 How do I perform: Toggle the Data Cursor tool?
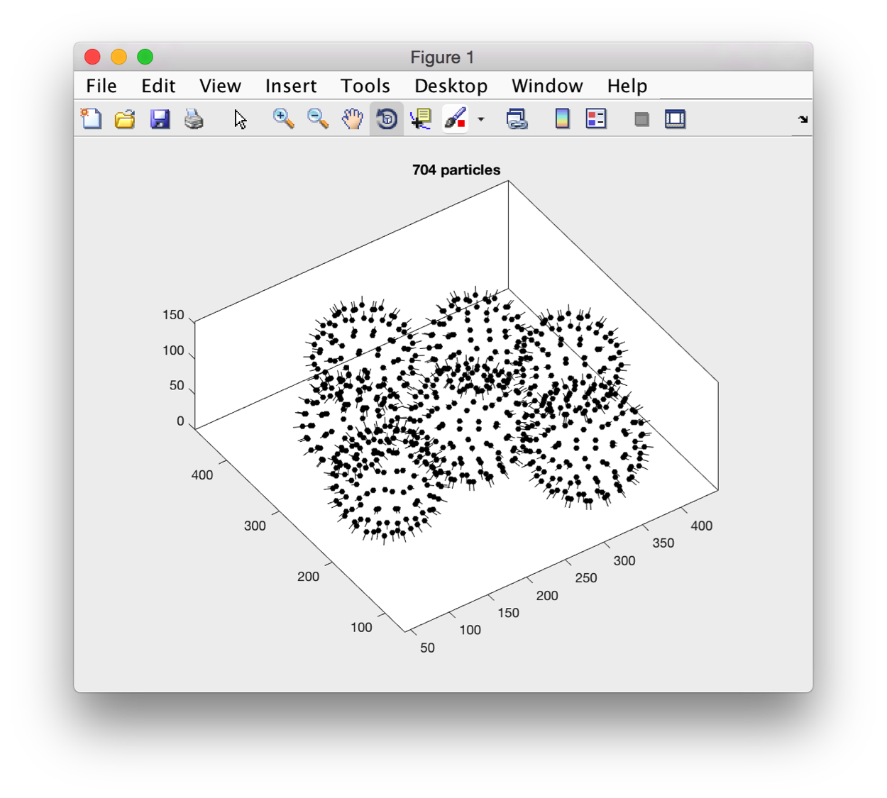click(x=421, y=118)
